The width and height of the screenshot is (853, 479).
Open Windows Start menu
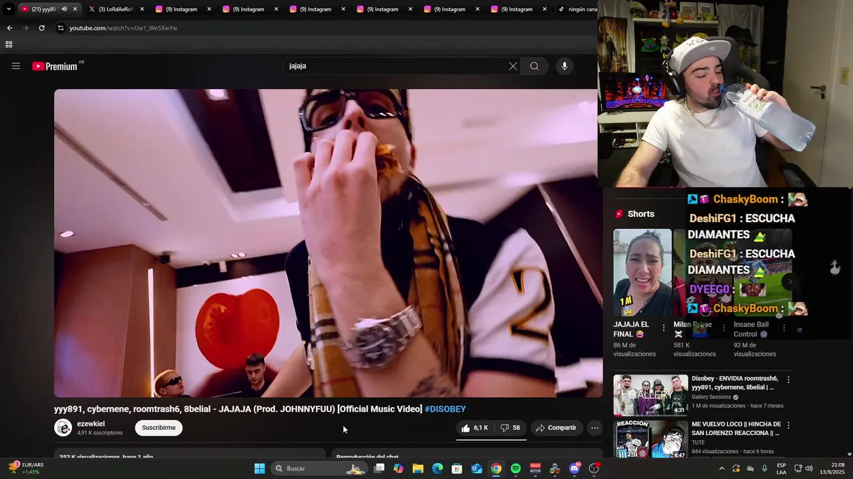pyautogui.click(x=259, y=468)
